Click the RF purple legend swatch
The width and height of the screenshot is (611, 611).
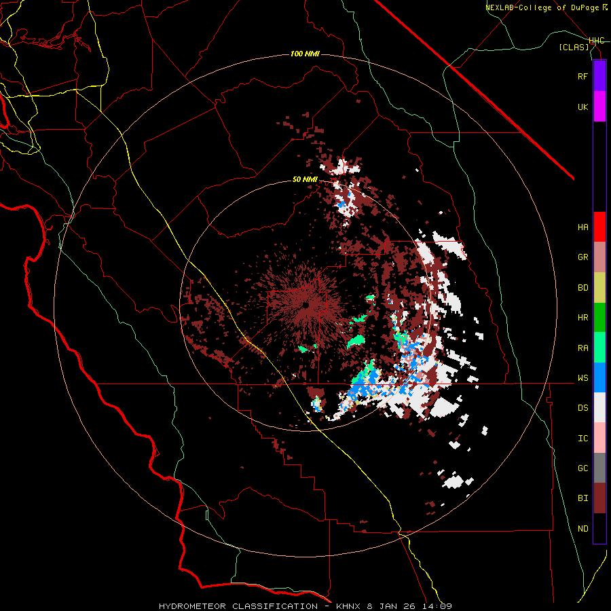599,76
